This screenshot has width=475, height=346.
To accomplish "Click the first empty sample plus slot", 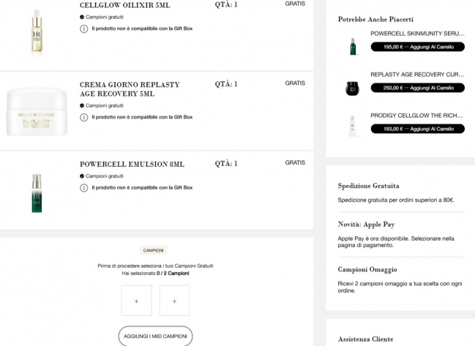I will 136,301.
